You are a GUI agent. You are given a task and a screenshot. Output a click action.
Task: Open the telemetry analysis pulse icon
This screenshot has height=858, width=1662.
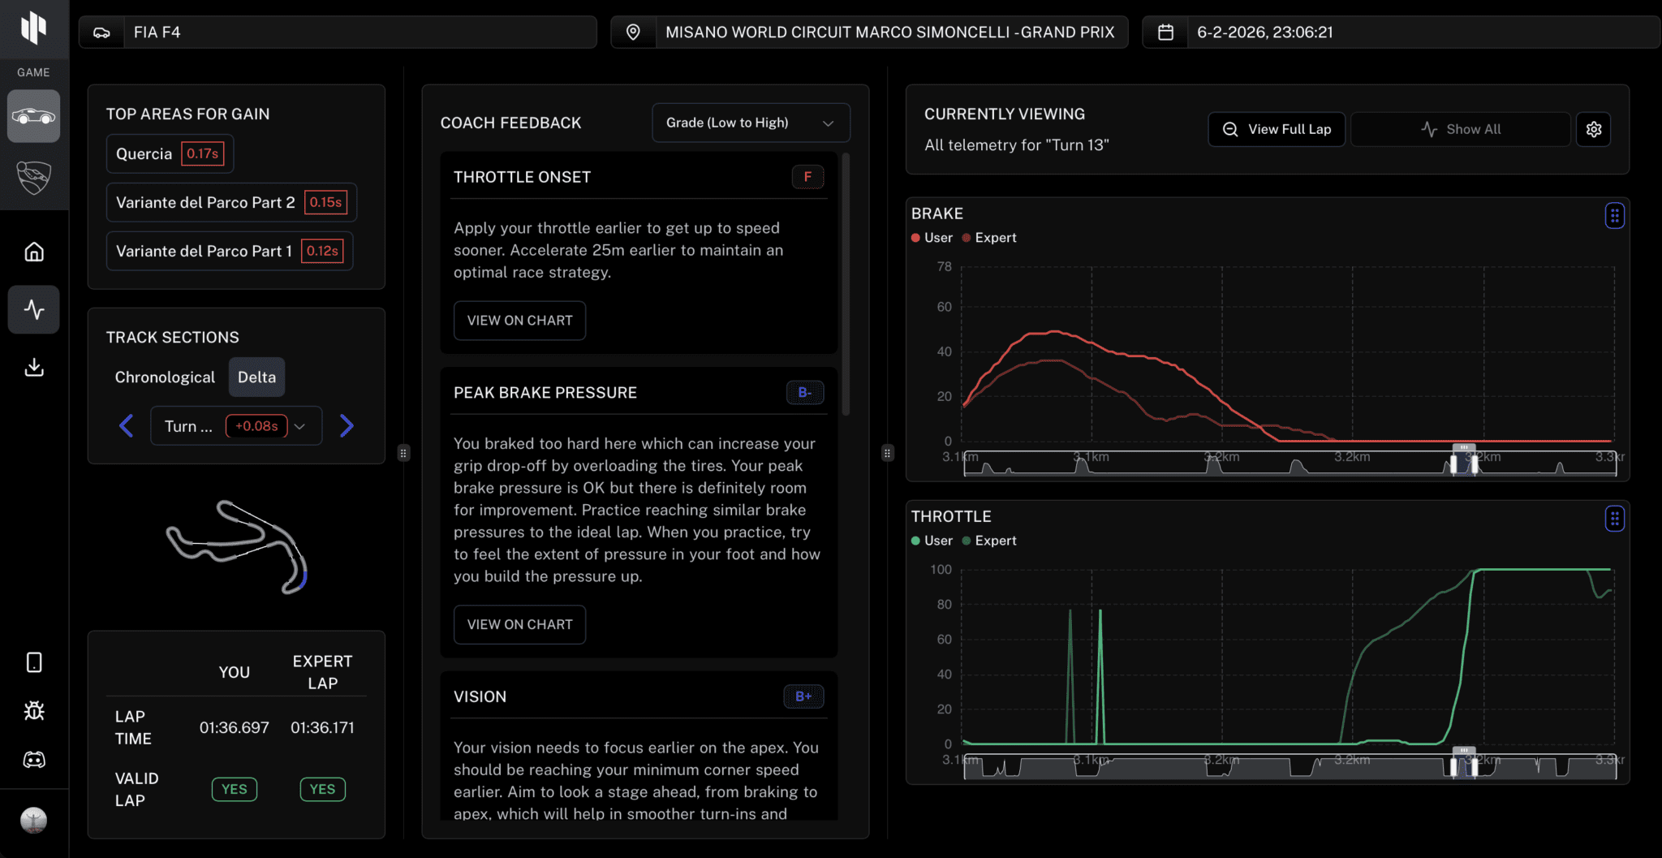point(34,309)
